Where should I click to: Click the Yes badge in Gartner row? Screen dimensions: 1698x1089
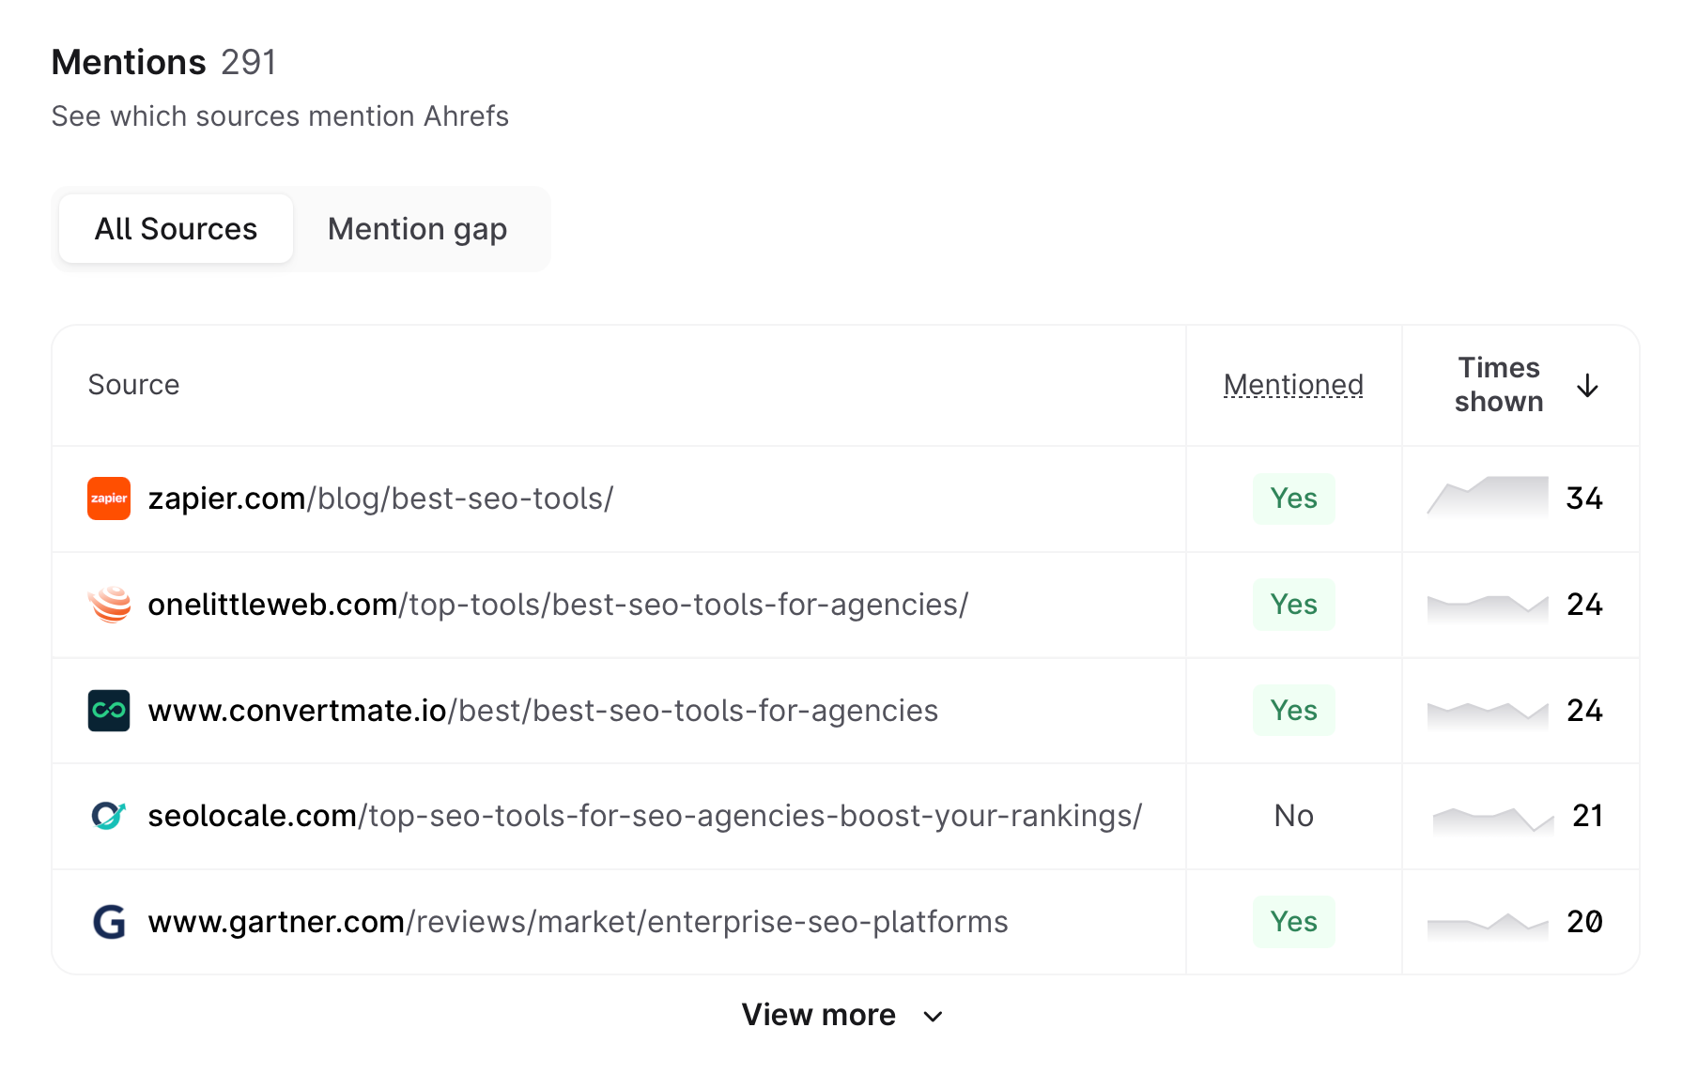click(x=1293, y=922)
